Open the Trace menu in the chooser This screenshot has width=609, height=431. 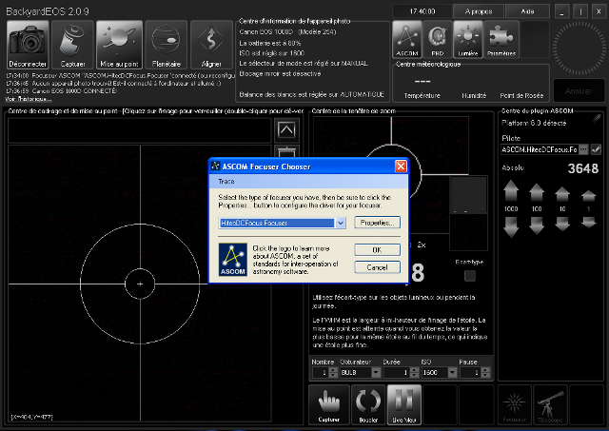[x=226, y=182]
